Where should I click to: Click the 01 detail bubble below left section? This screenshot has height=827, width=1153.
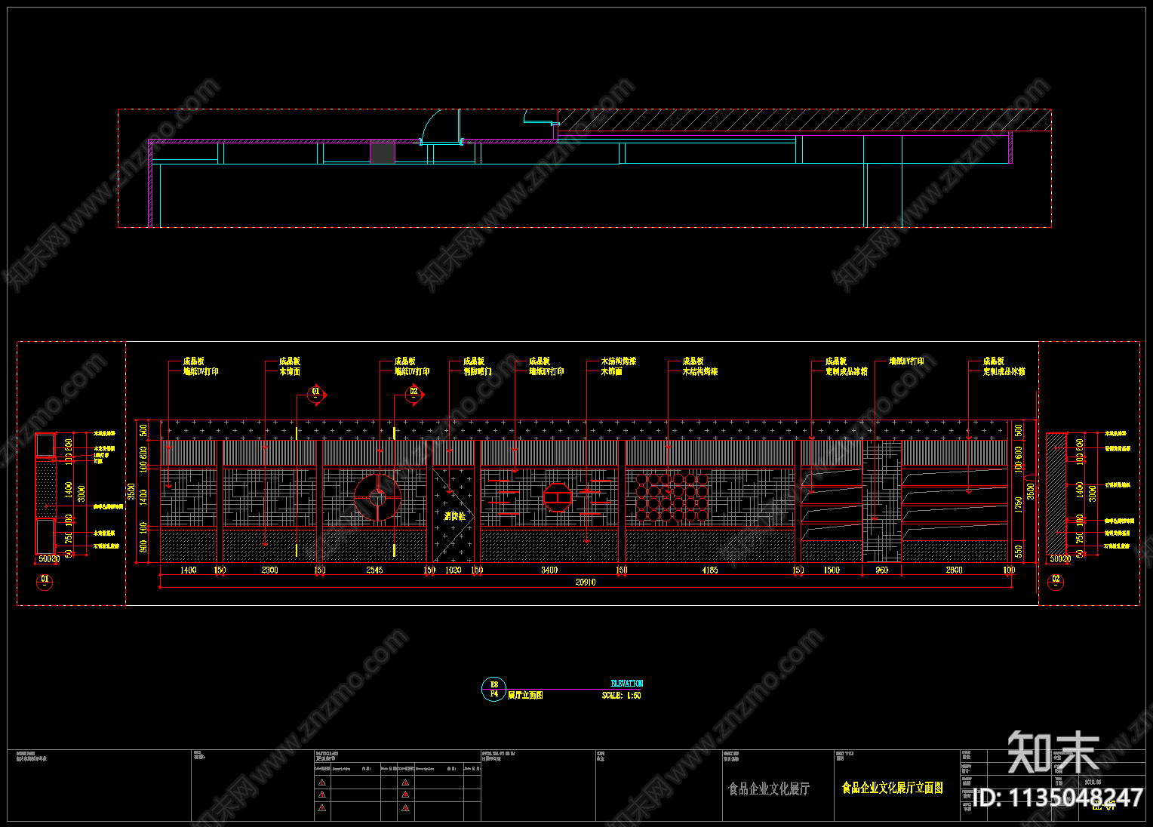click(45, 582)
